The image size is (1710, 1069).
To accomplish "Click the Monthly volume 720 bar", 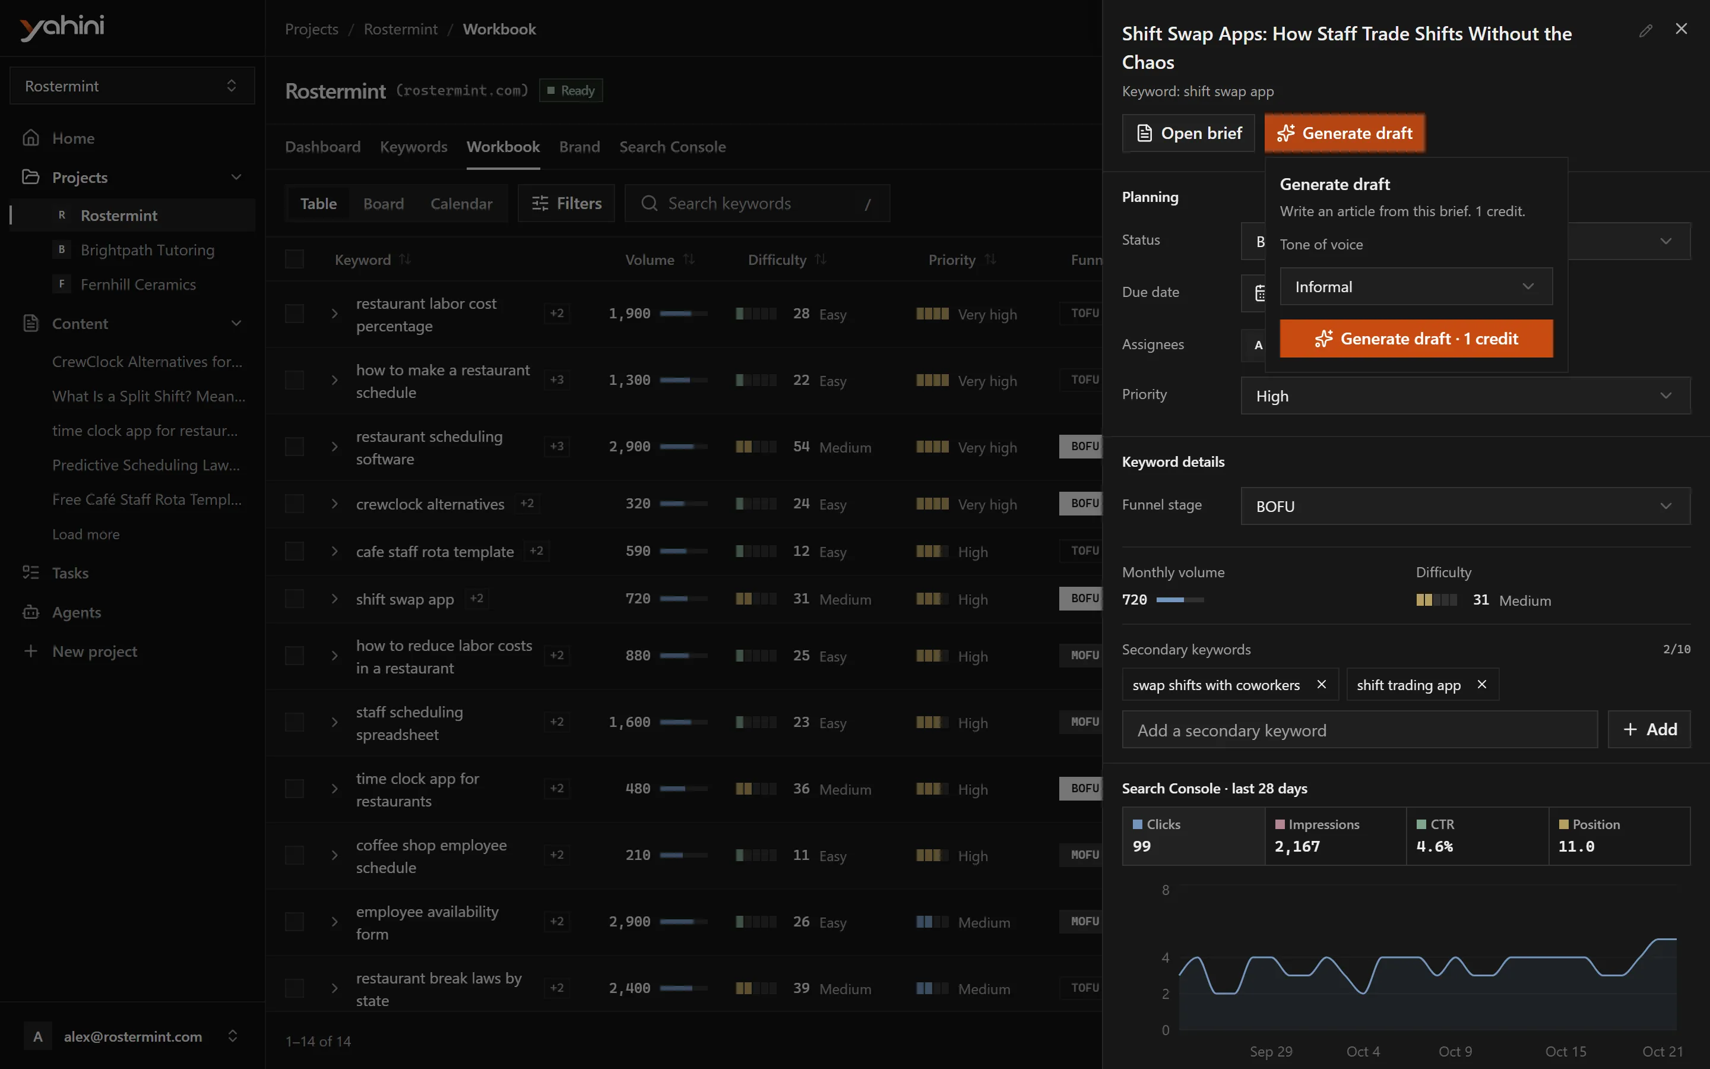I will pyautogui.click(x=1180, y=600).
